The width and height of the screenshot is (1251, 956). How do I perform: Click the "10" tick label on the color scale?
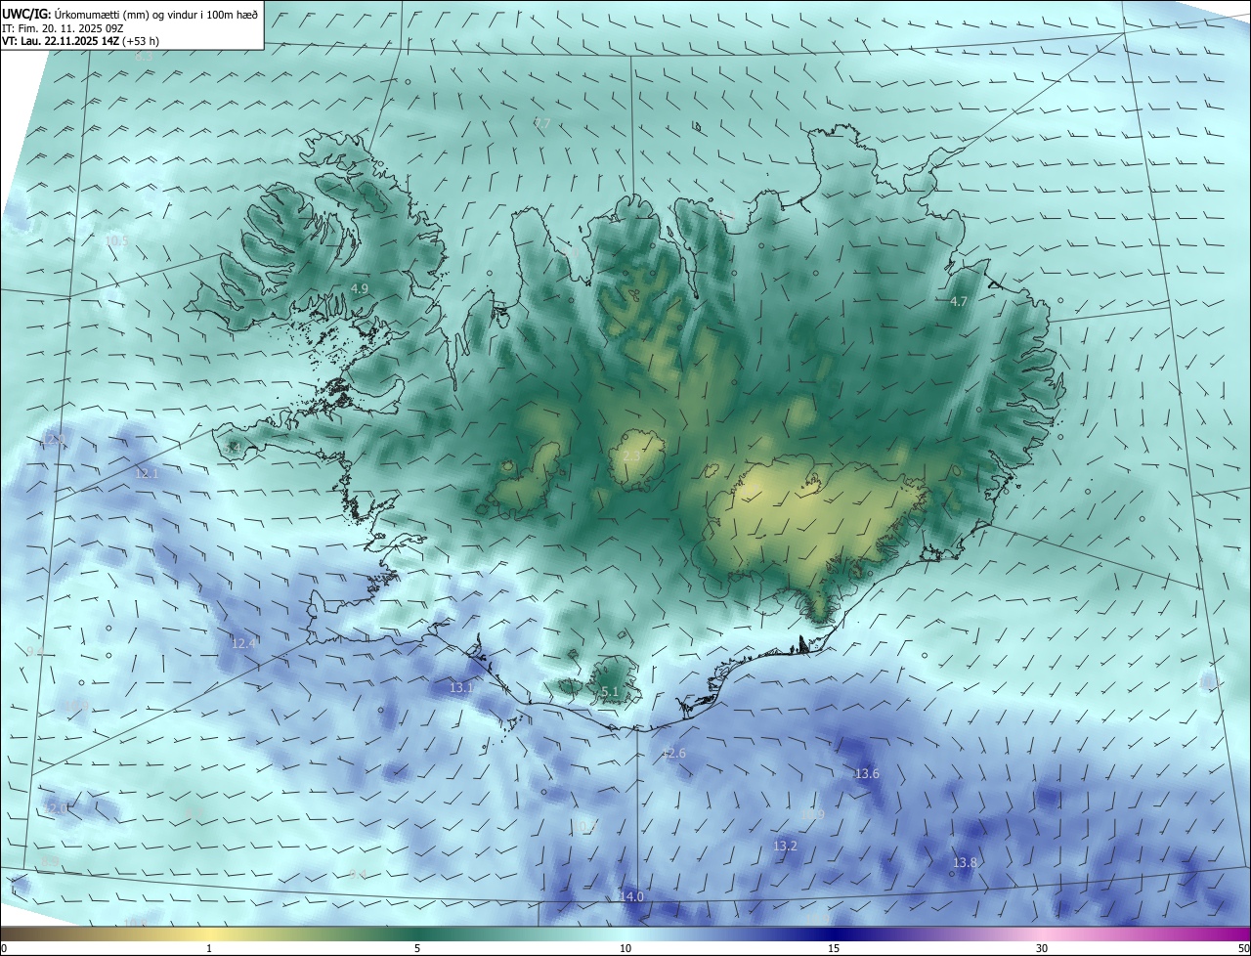pyautogui.click(x=625, y=949)
